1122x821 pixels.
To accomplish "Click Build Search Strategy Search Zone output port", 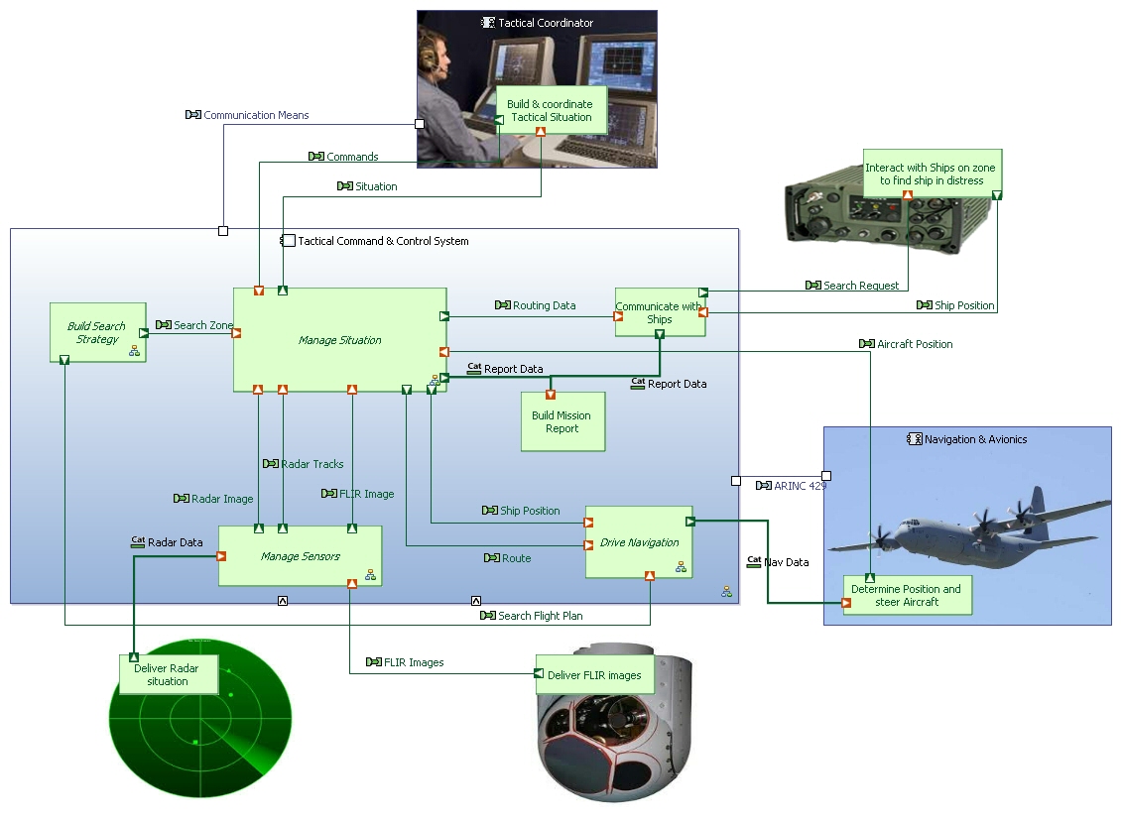I will point(144,333).
